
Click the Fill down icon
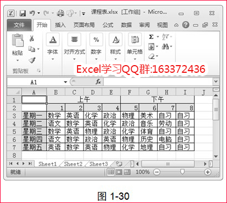point(151,47)
